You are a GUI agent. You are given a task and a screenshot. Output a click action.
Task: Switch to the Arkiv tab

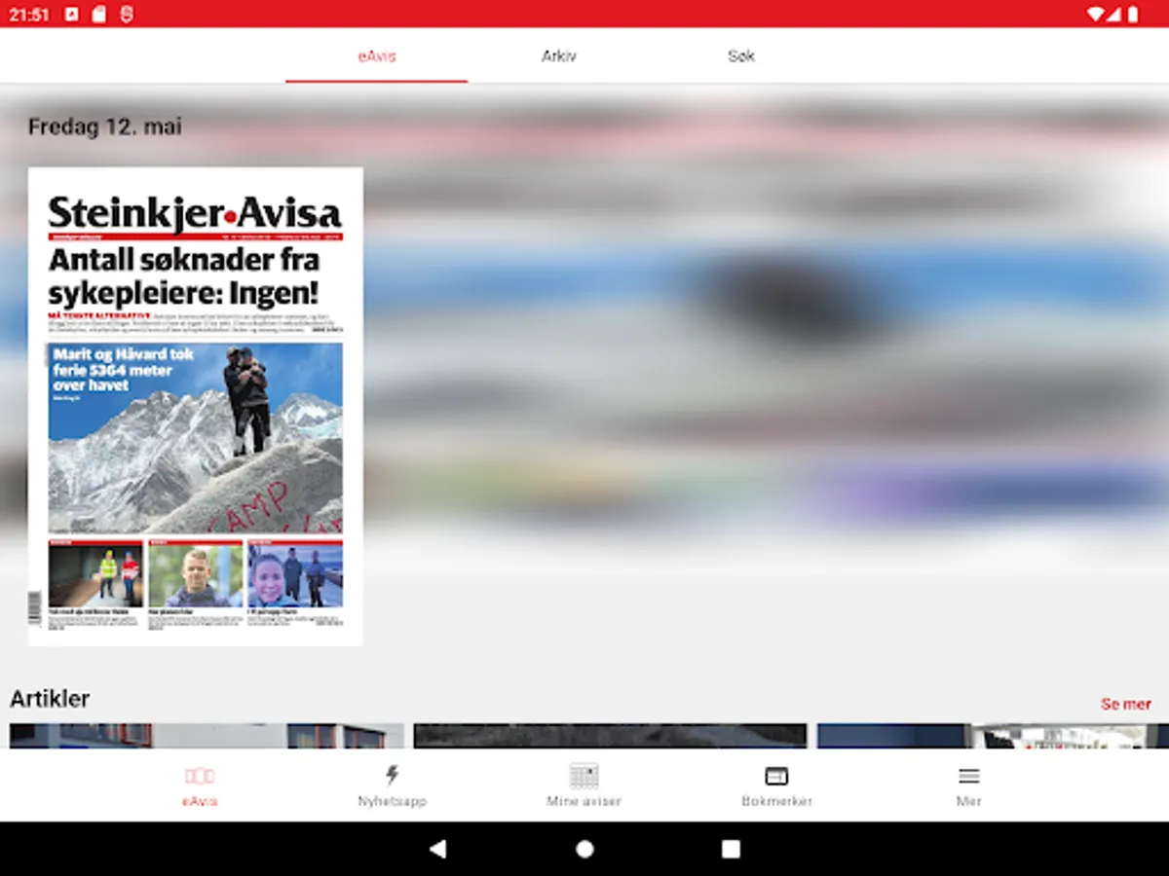point(558,56)
